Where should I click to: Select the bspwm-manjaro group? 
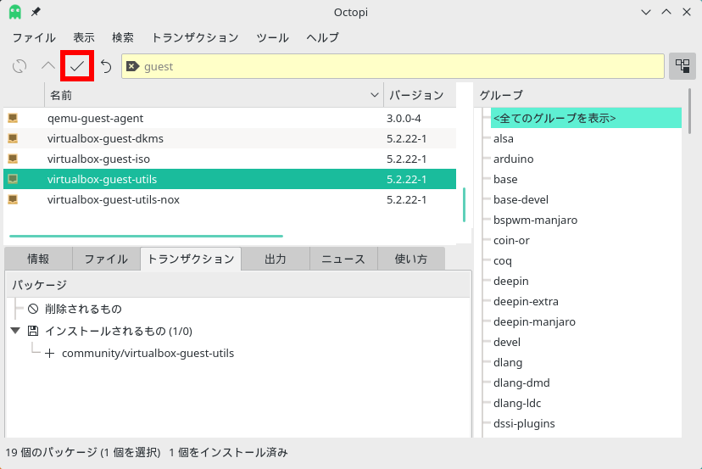[x=536, y=220]
